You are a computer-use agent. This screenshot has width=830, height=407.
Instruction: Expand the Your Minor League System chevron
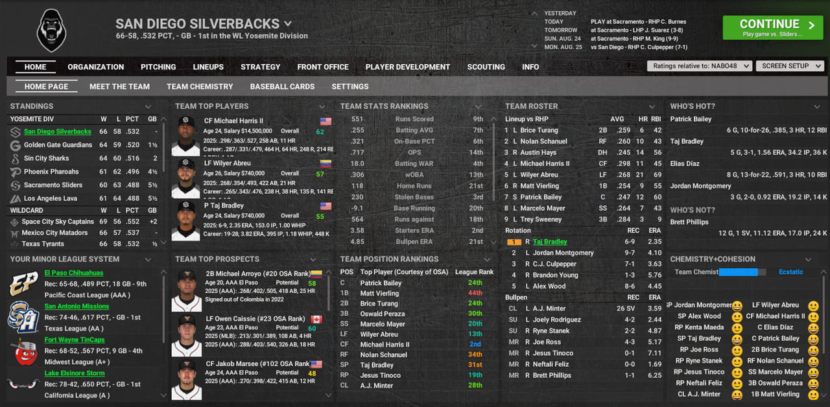(x=148, y=260)
